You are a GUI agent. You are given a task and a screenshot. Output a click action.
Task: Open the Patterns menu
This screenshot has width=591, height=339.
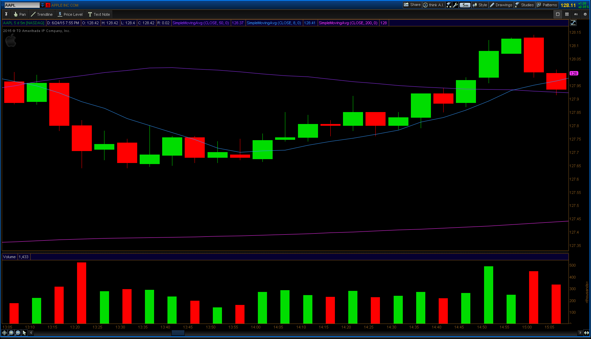click(547, 5)
